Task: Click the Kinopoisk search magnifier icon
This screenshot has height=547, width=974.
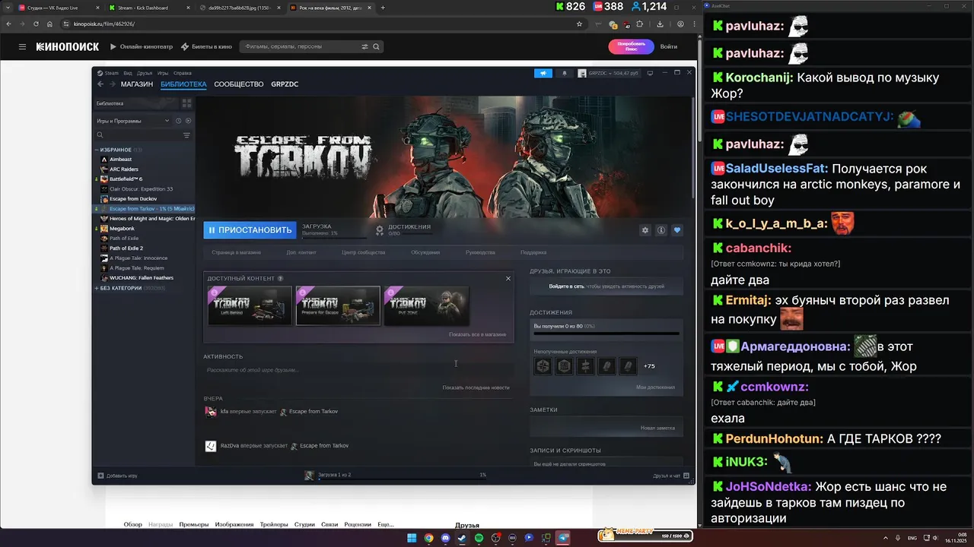Action: tap(376, 46)
